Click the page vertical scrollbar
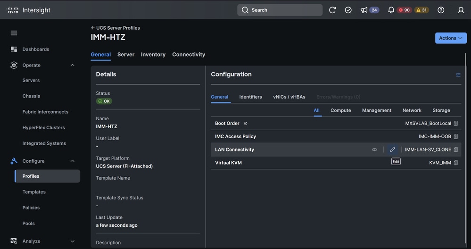This screenshot has width=471, height=249. pos(466,147)
